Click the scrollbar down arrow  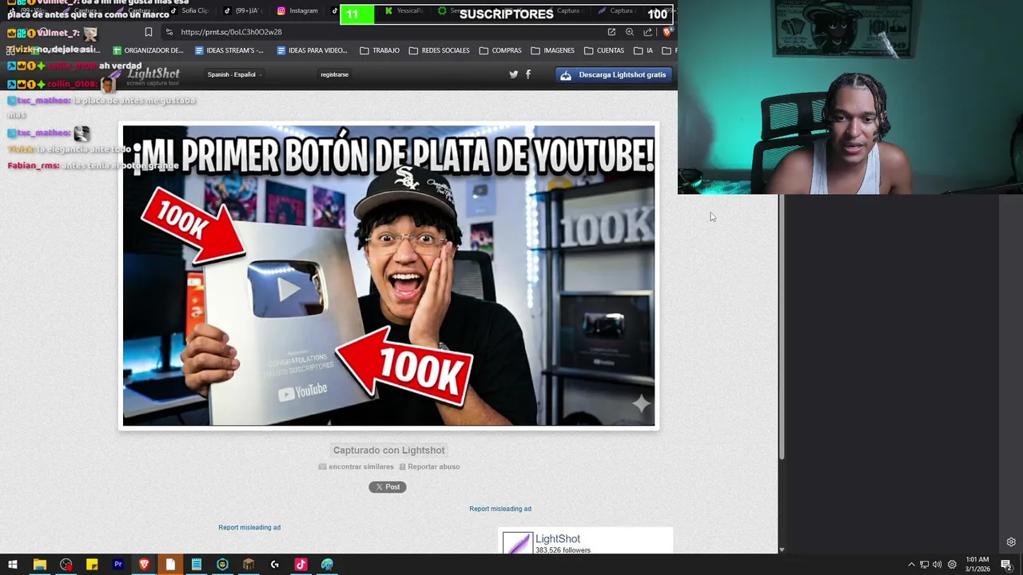pyautogui.click(x=782, y=549)
